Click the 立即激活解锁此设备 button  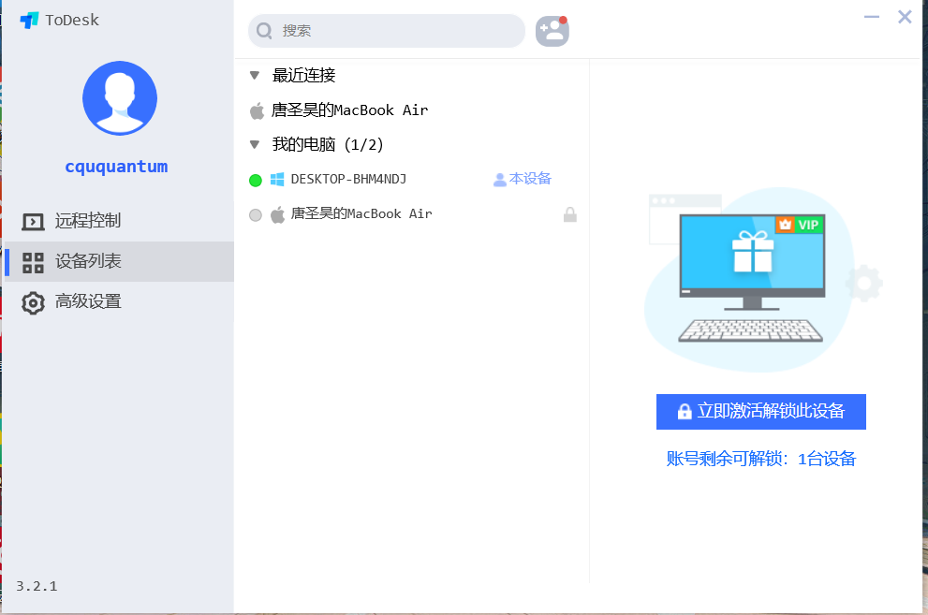point(761,412)
